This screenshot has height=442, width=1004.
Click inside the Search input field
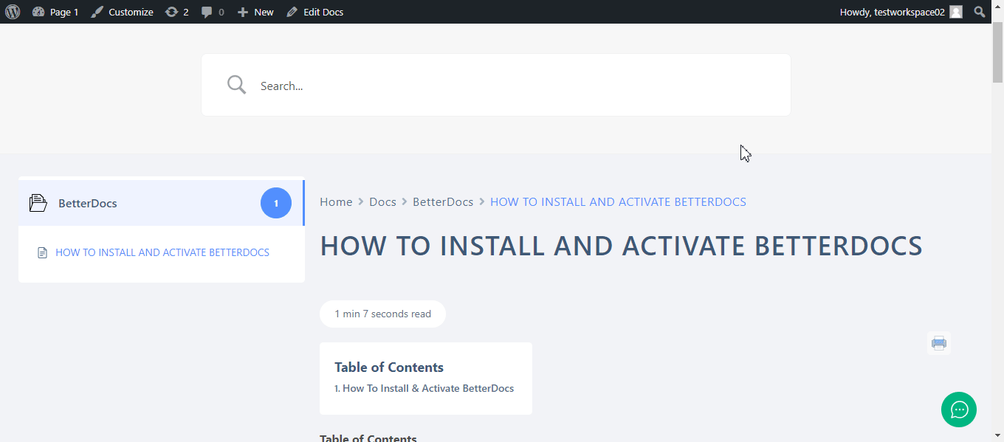point(443,84)
